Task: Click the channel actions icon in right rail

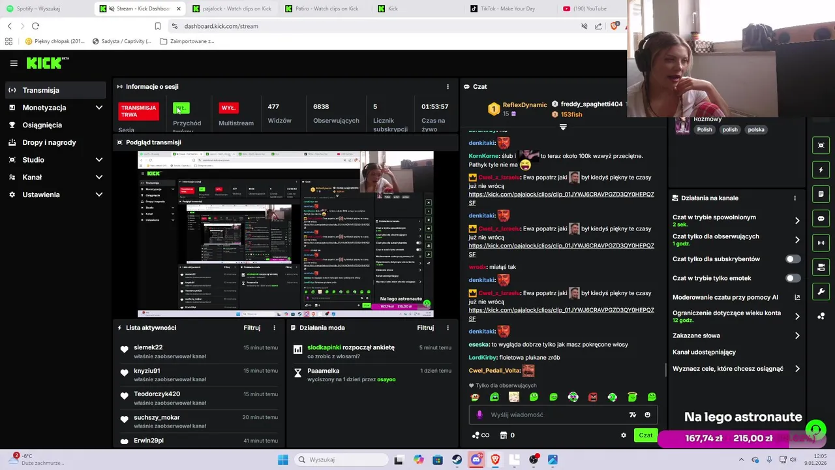Action: click(x=821, y=268)
